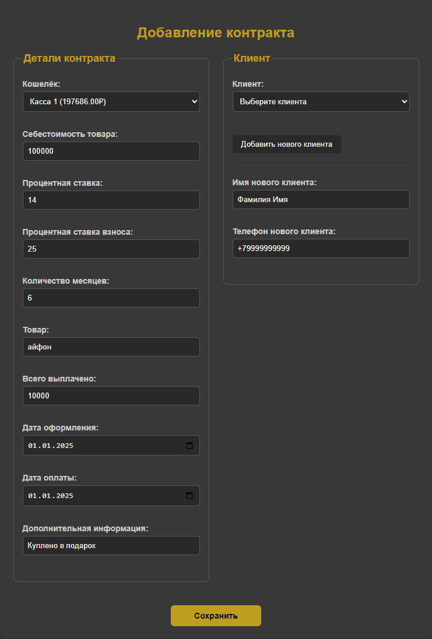This screenshot has width=432, height=639.
Task: Open the Клиент selection dropdown
Action: click(x=321, y=102)
